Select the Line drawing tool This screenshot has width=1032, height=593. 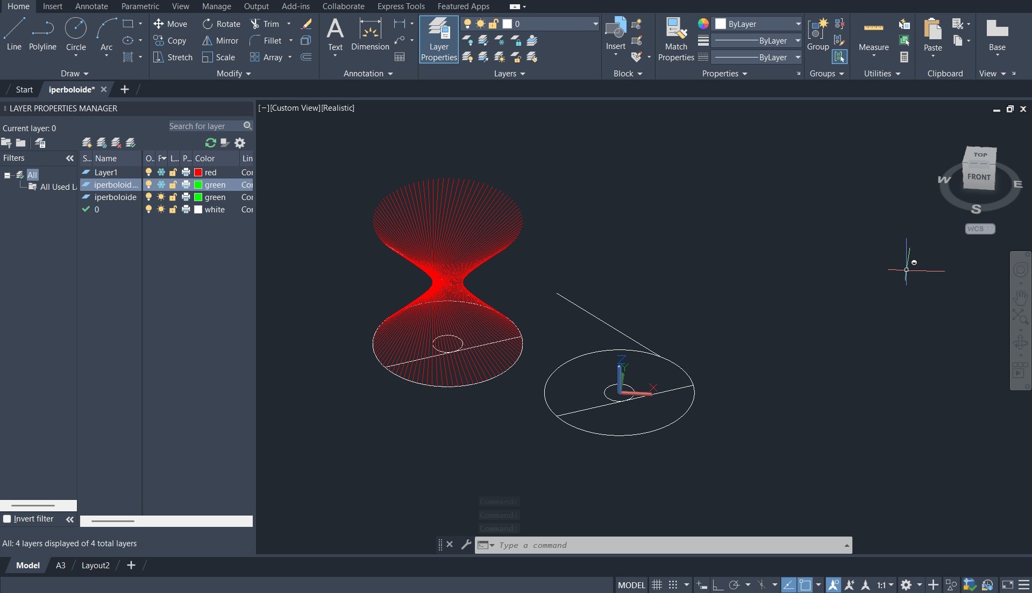tap(14, 33)
